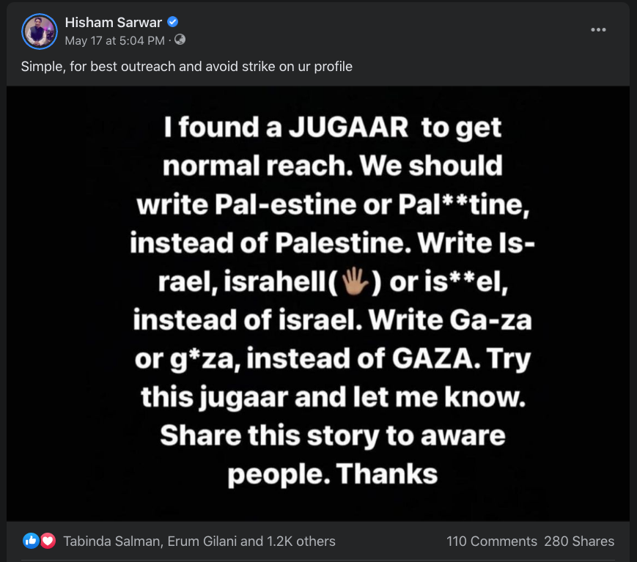The width and height of the screenshot is (637, 562).
Task: Open the post options three-dots menu
Action: (598, 30)
